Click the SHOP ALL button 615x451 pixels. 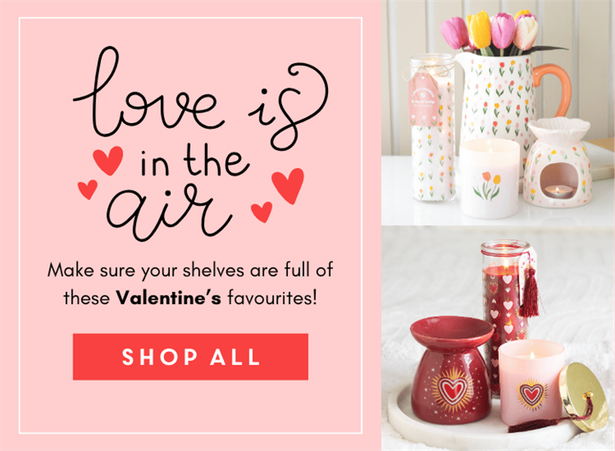[x=190, y=356]
